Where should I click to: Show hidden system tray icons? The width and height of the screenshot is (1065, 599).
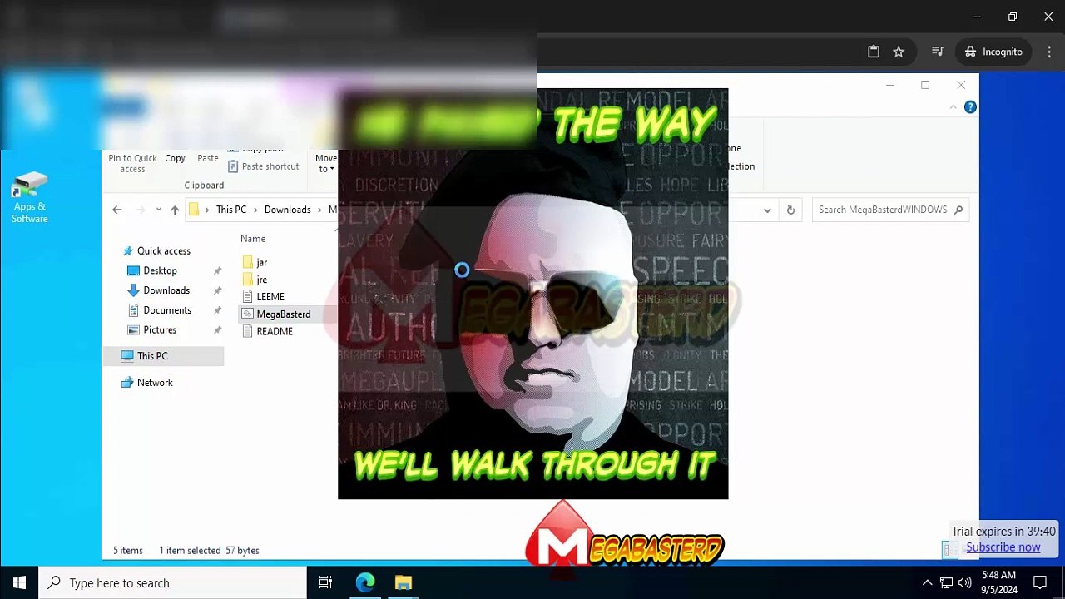coord(927,583)
